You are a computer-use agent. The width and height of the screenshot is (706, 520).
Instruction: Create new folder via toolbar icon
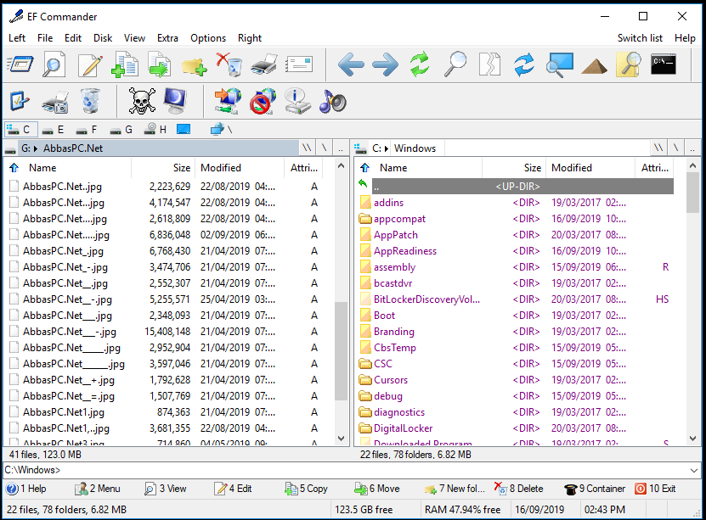point(194,65)
